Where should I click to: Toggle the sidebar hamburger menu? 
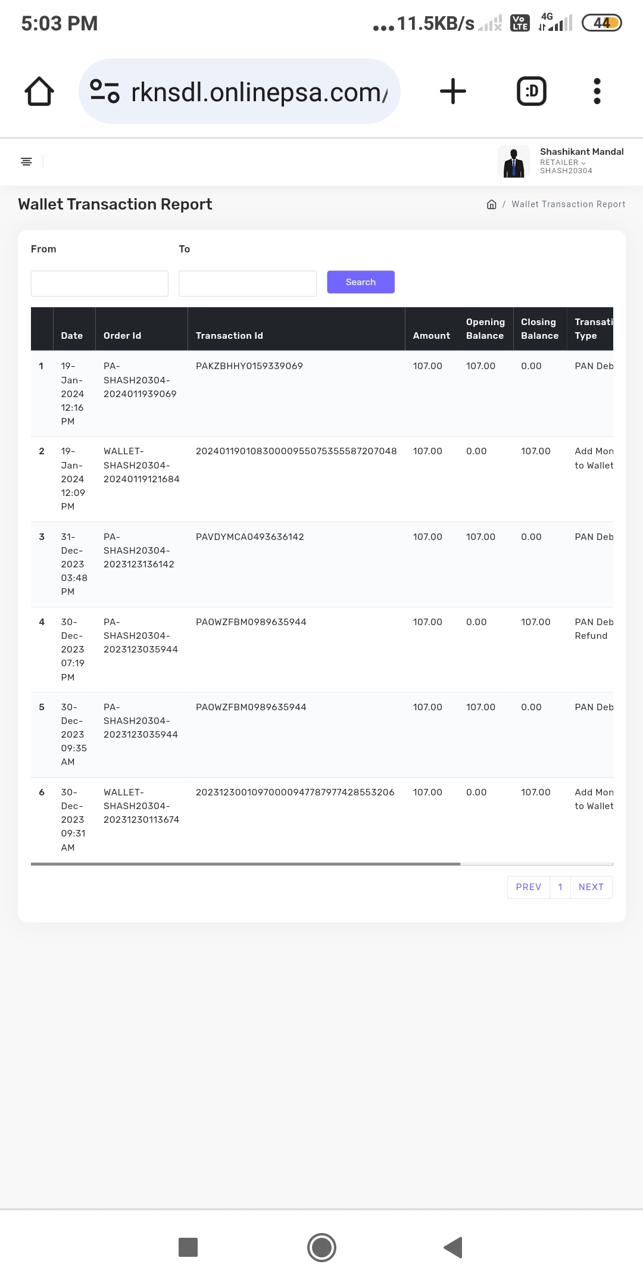pos(26,161)
